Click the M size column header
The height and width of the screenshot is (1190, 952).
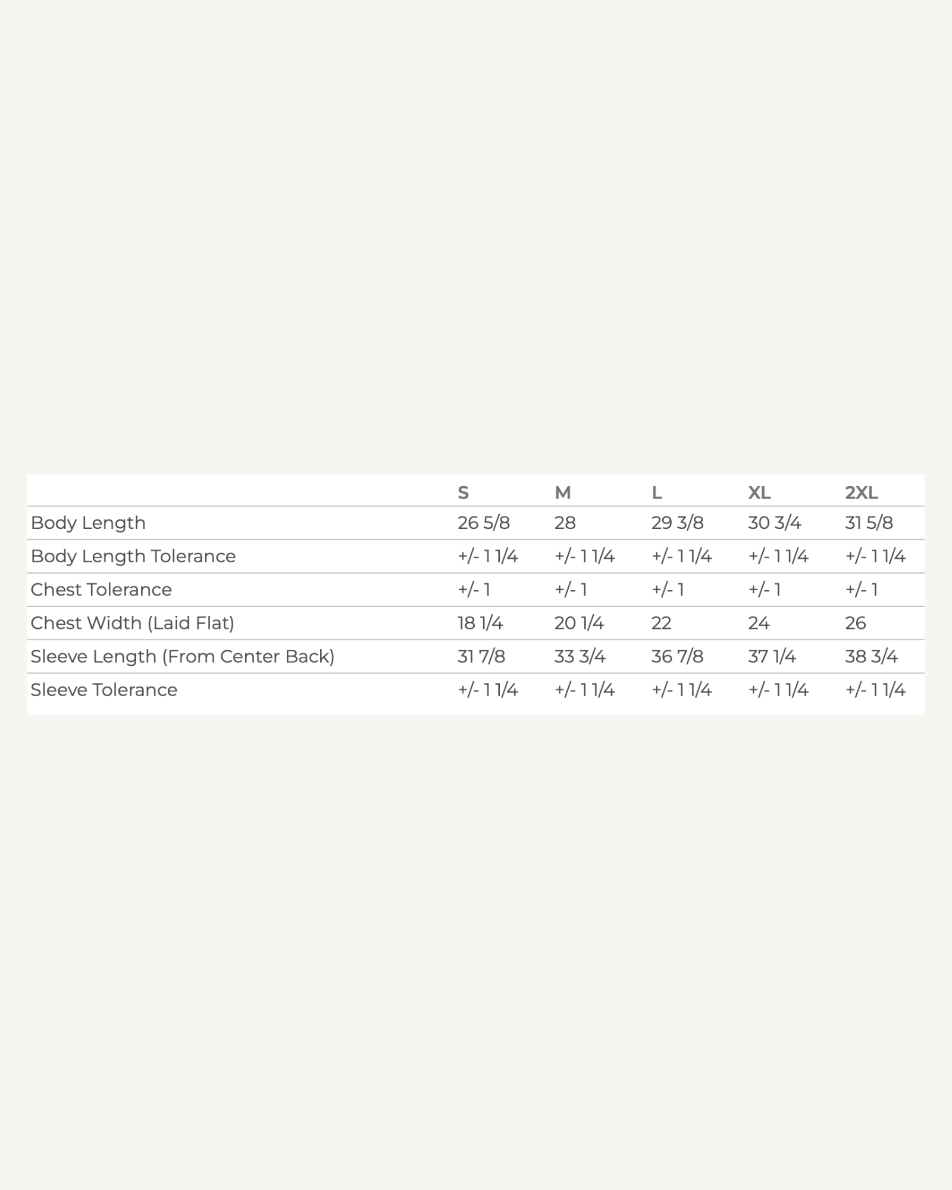click(x=562, y=493)
